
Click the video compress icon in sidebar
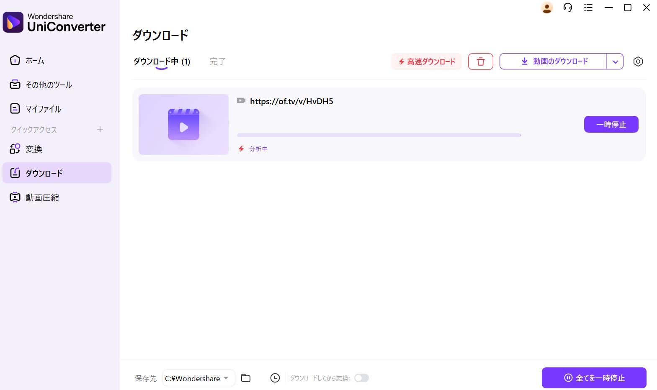coord(15,197)
